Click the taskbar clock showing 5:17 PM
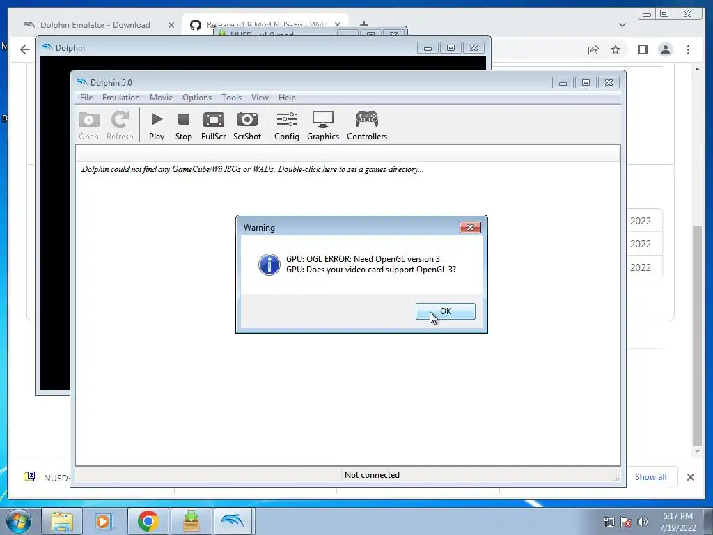The image size is (713, 535). click(x=677, y=521)
